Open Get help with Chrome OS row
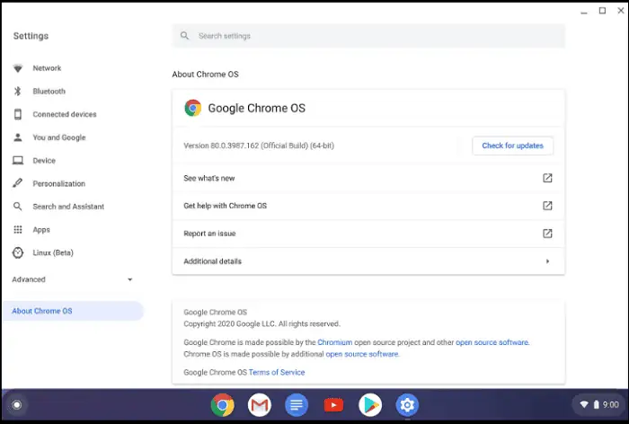The height and width of the screenshot is (424, 629). [368, 206]
